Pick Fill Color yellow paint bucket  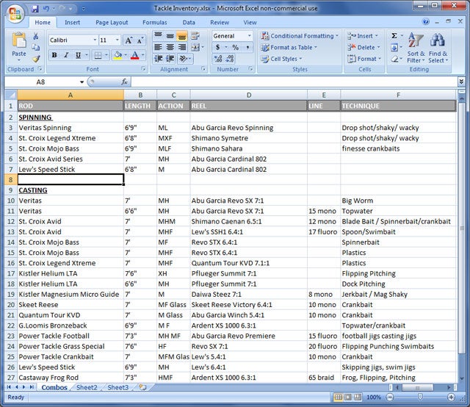117,55
